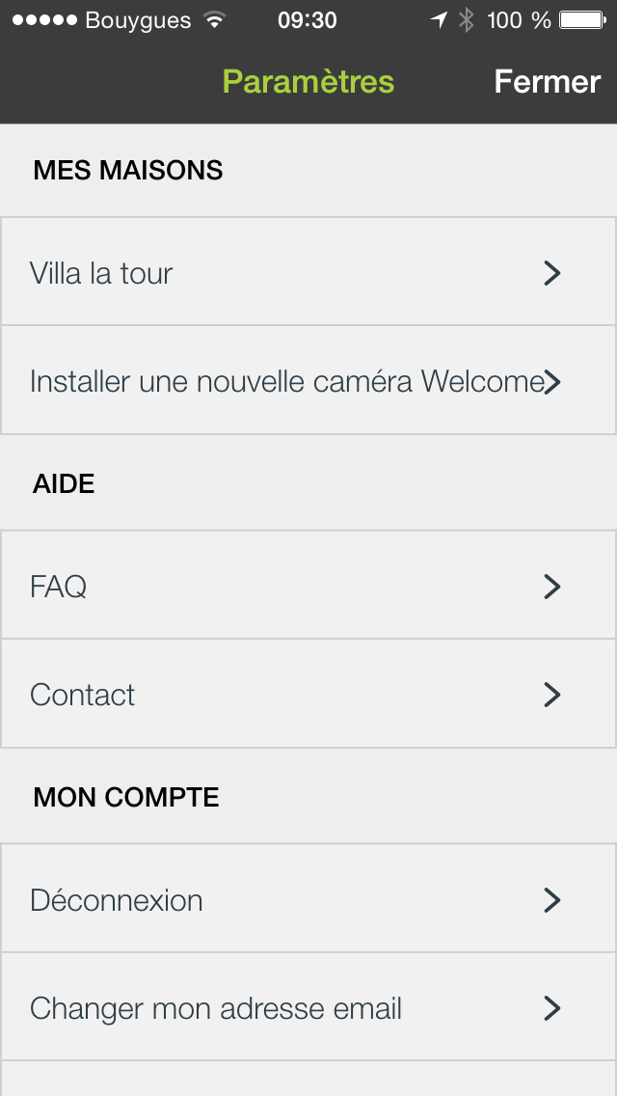Image resolution: width=617 pixels, height=1096 pixels.
Task: Tap the FAQ row chevron
Action: 551,587
